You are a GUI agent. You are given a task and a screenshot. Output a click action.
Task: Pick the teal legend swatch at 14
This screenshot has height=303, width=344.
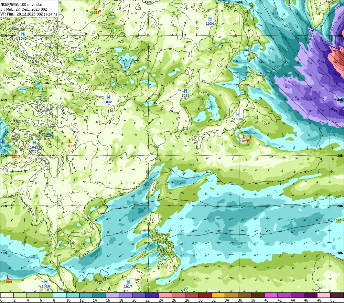point(99,295)
